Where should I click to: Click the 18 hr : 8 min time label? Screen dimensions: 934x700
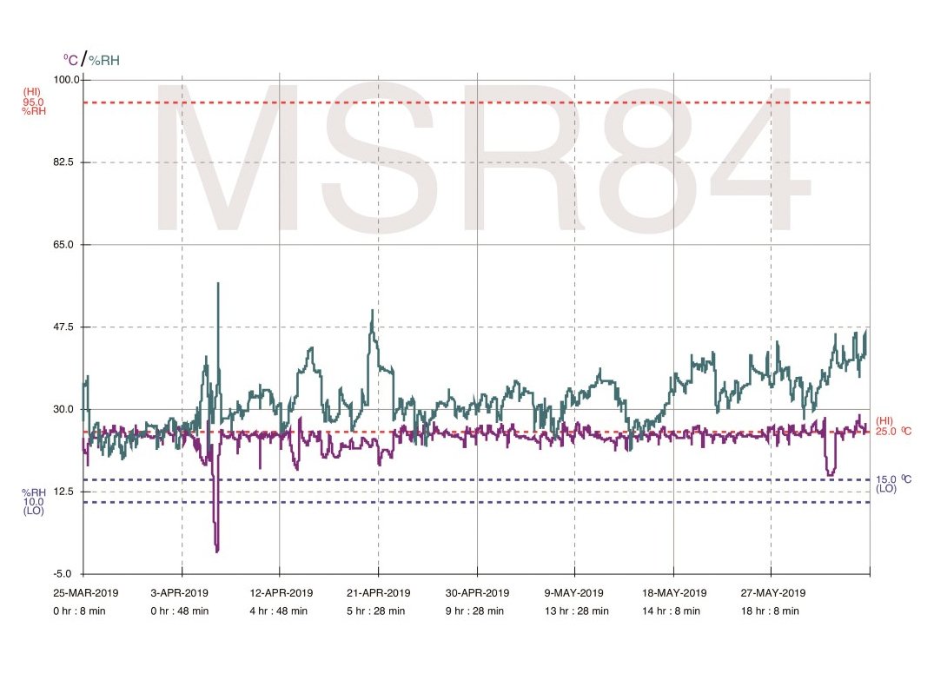pyautogui.click(x=772, y=611)
